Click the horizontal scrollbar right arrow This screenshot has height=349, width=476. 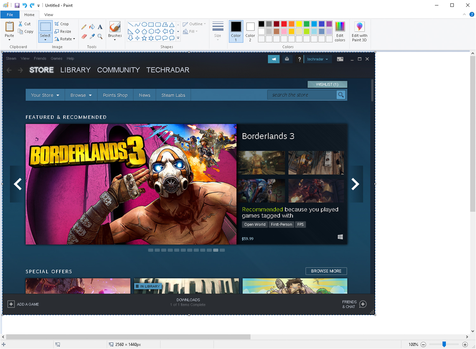click(467, 337)
